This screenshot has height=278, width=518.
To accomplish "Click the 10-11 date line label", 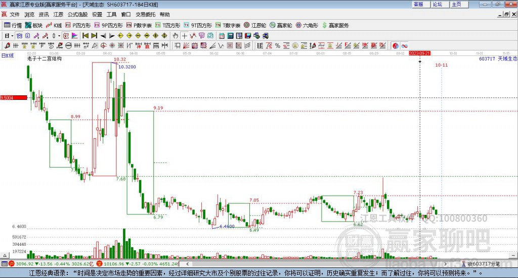I will (441, 65).
